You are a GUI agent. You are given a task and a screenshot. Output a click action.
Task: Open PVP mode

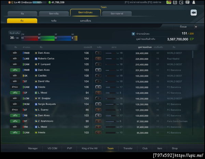69,148
